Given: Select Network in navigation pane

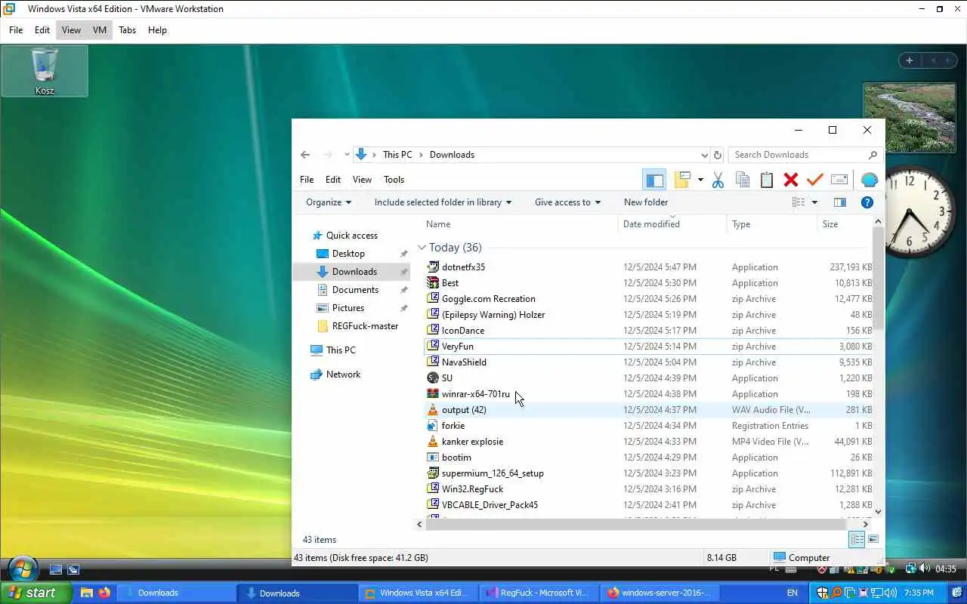Looking at the screenshot, I should (343, 374).
